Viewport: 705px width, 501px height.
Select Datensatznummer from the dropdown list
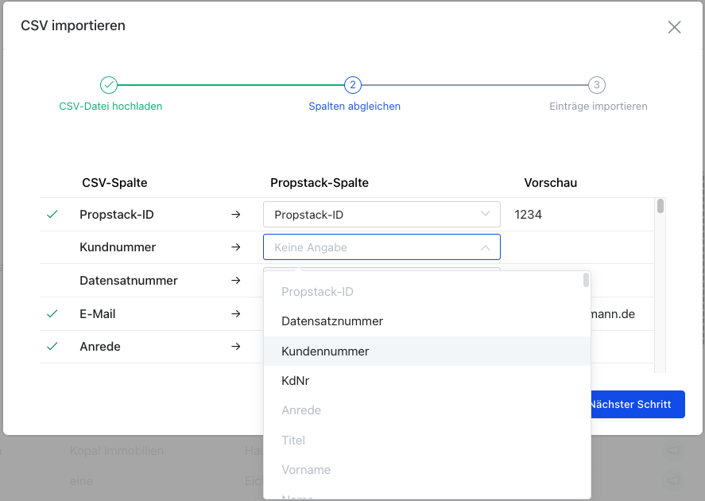pos(332,321)
